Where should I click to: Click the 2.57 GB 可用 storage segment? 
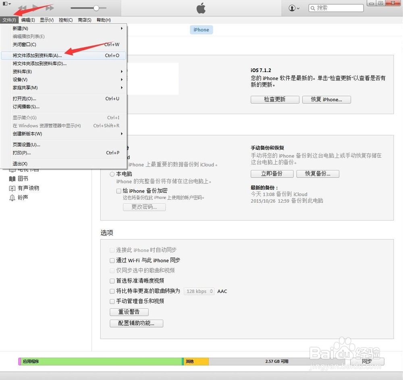(x=276, y=361)
